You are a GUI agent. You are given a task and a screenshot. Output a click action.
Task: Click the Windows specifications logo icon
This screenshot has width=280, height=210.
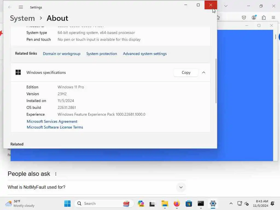point(18,72)
